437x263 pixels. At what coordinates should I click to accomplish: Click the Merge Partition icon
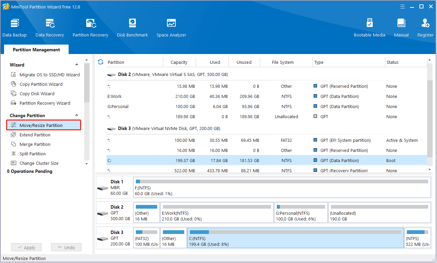[x=14, y=144]
